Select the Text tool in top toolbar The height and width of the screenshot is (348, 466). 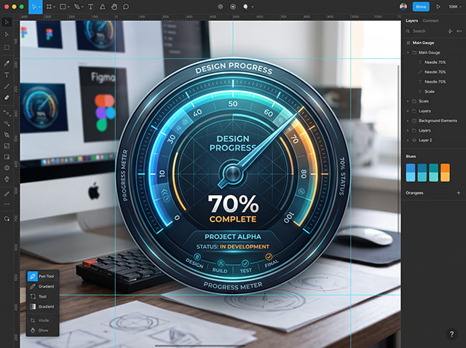coord(90,7)
